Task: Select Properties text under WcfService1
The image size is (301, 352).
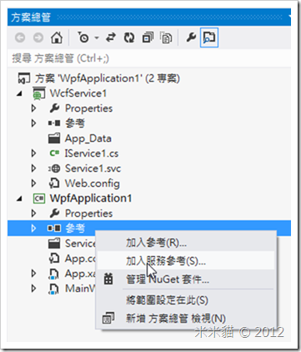Action: (x=88, y=108)
